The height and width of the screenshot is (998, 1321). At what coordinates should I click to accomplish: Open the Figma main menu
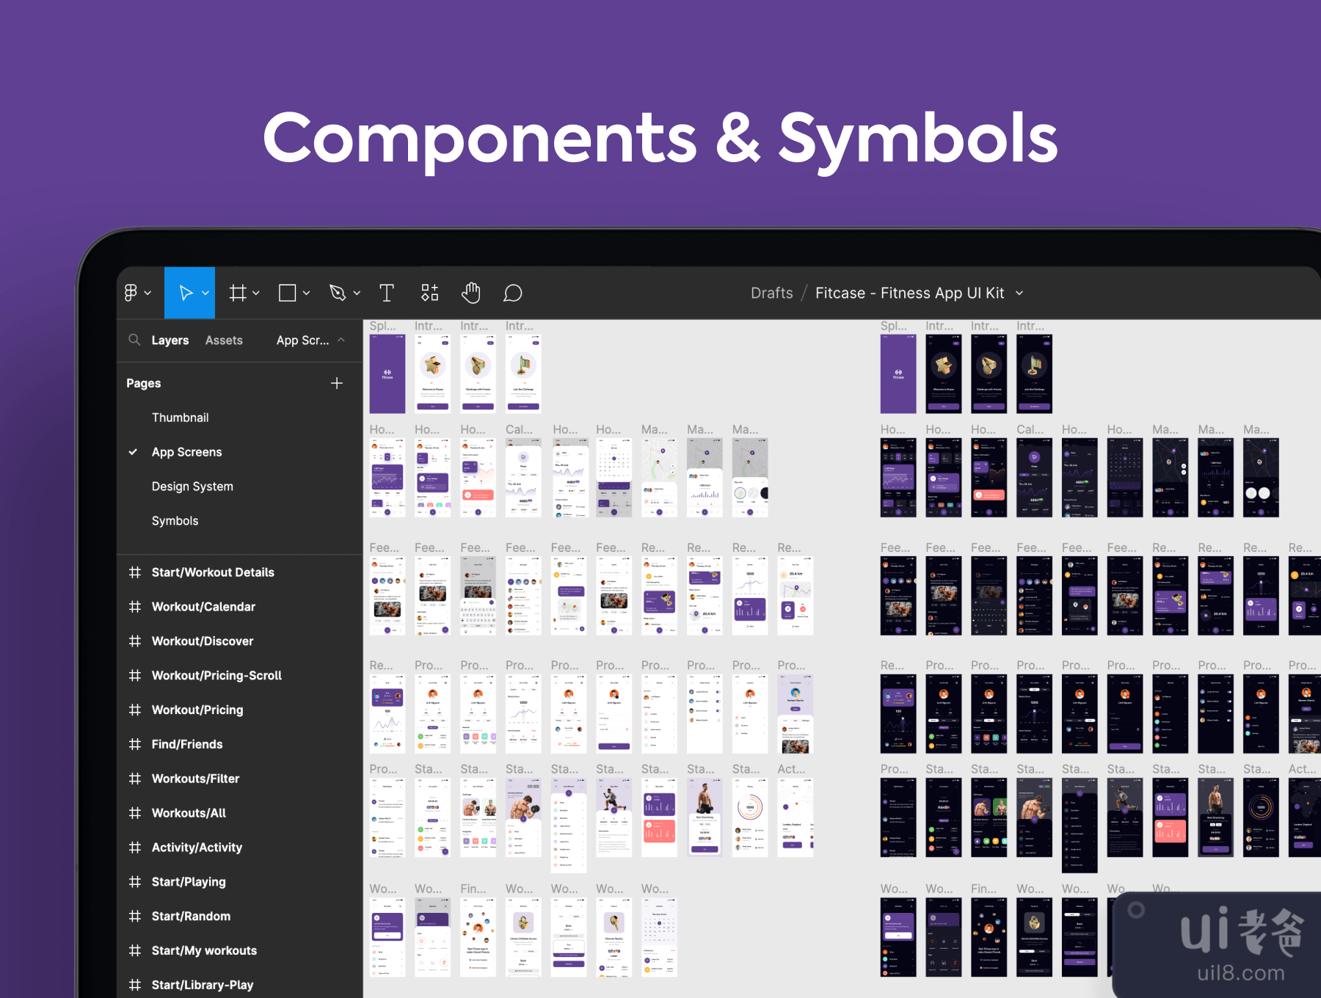(x=137, y=293)
